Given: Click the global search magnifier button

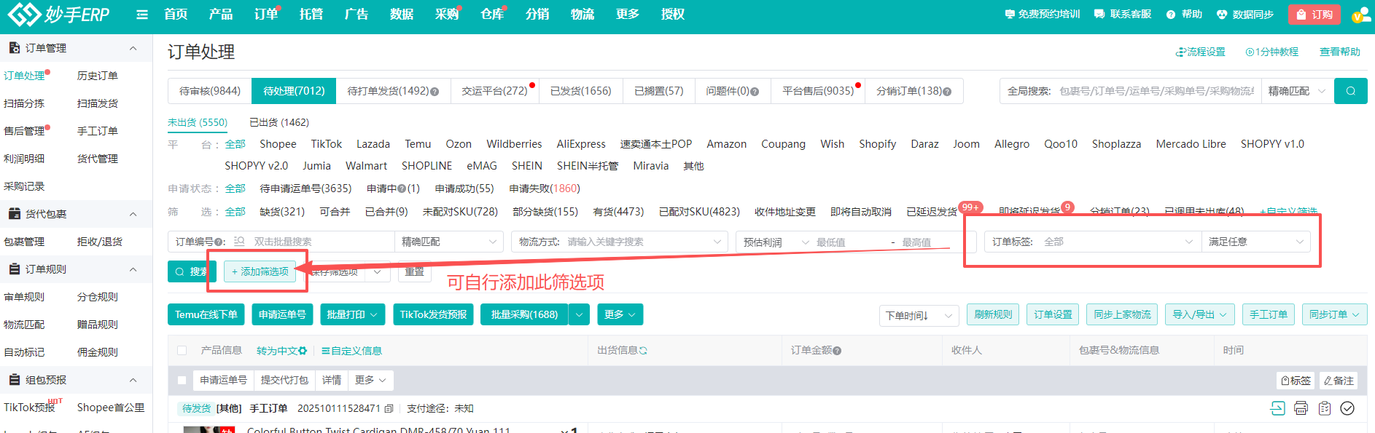Looking at the screenshot, I should 1351,91.
